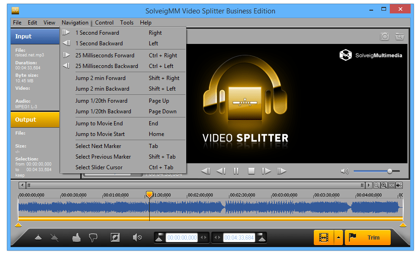The width and height of the screenshot is (419, 259).
Task: Invert timeline fragments icon
Action: click(115, 237)
